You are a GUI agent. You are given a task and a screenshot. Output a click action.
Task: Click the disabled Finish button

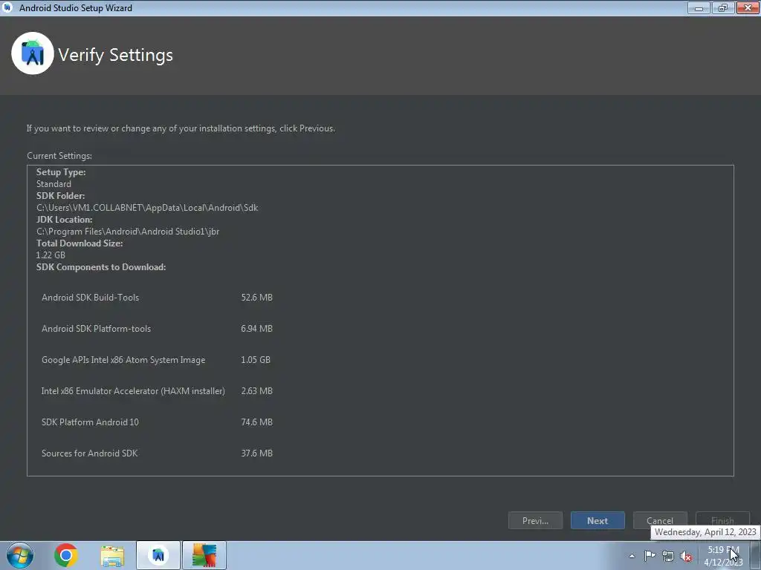pyautogui.click(x=722, y=520)
